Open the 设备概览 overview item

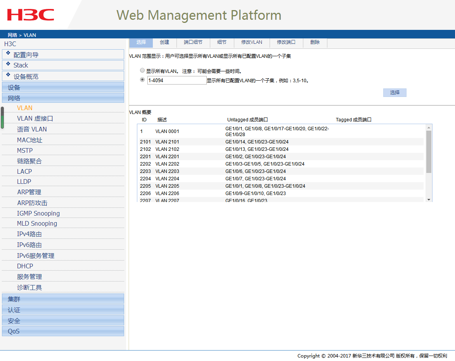[26, 76]
